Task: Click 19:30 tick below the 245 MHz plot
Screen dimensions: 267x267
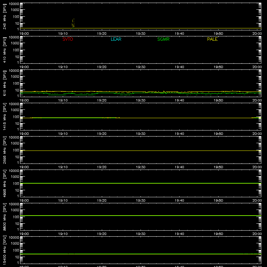Action: coord(141,34)
